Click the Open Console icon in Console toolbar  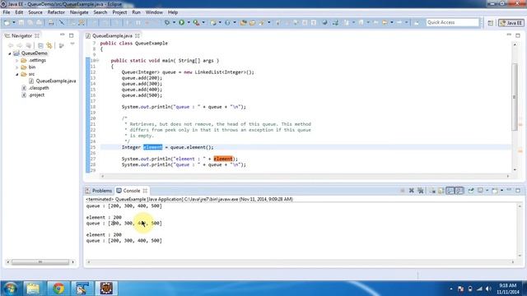coord(495,191)
